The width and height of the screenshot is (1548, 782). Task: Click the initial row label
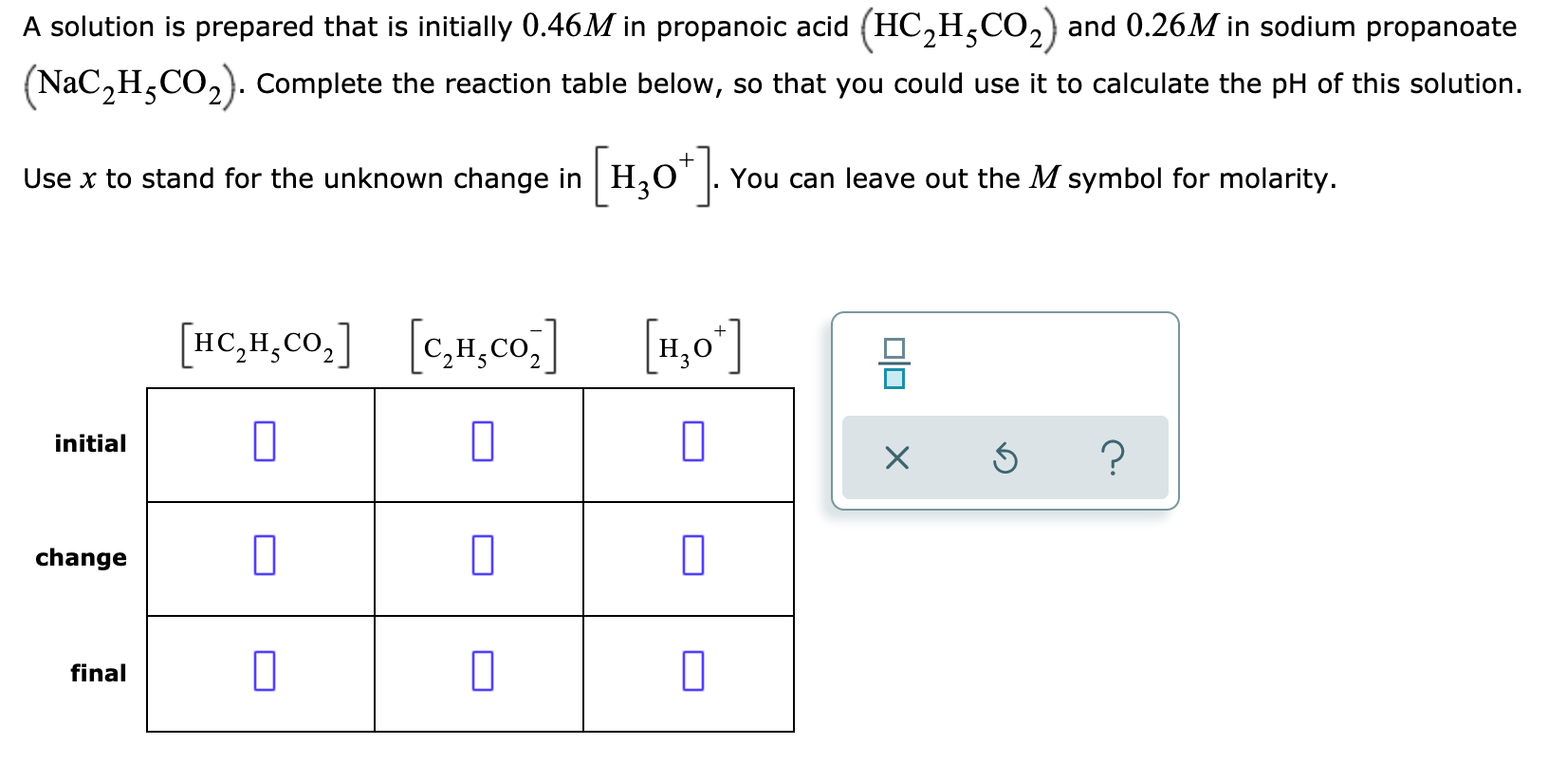[x=90, y=443]
